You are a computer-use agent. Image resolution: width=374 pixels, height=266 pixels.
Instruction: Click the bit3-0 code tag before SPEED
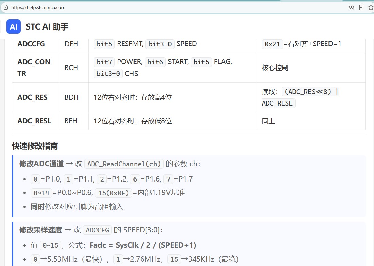[160, 44]
